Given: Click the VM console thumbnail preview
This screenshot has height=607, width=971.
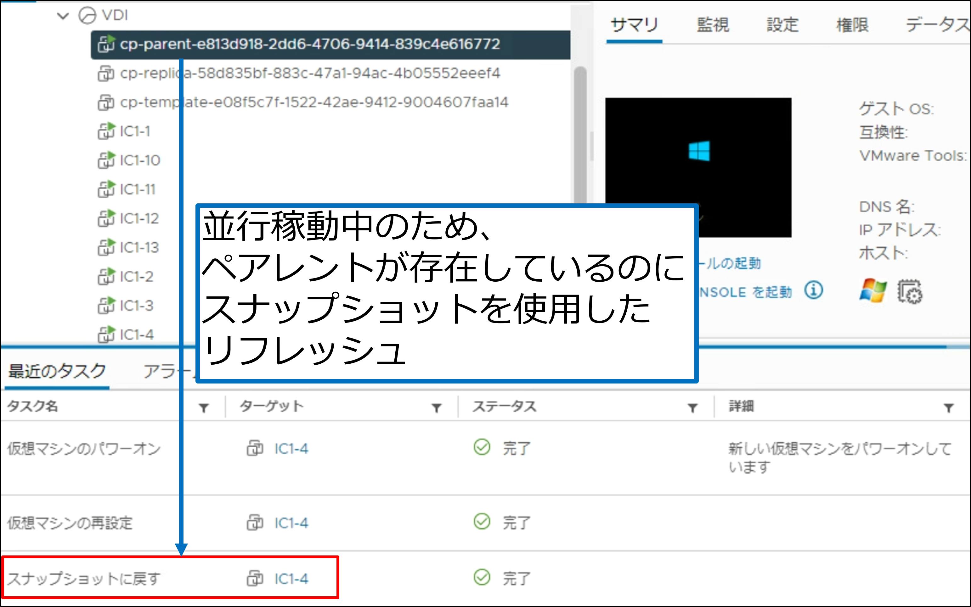Looking at the screenshot, I should (698, 167).
